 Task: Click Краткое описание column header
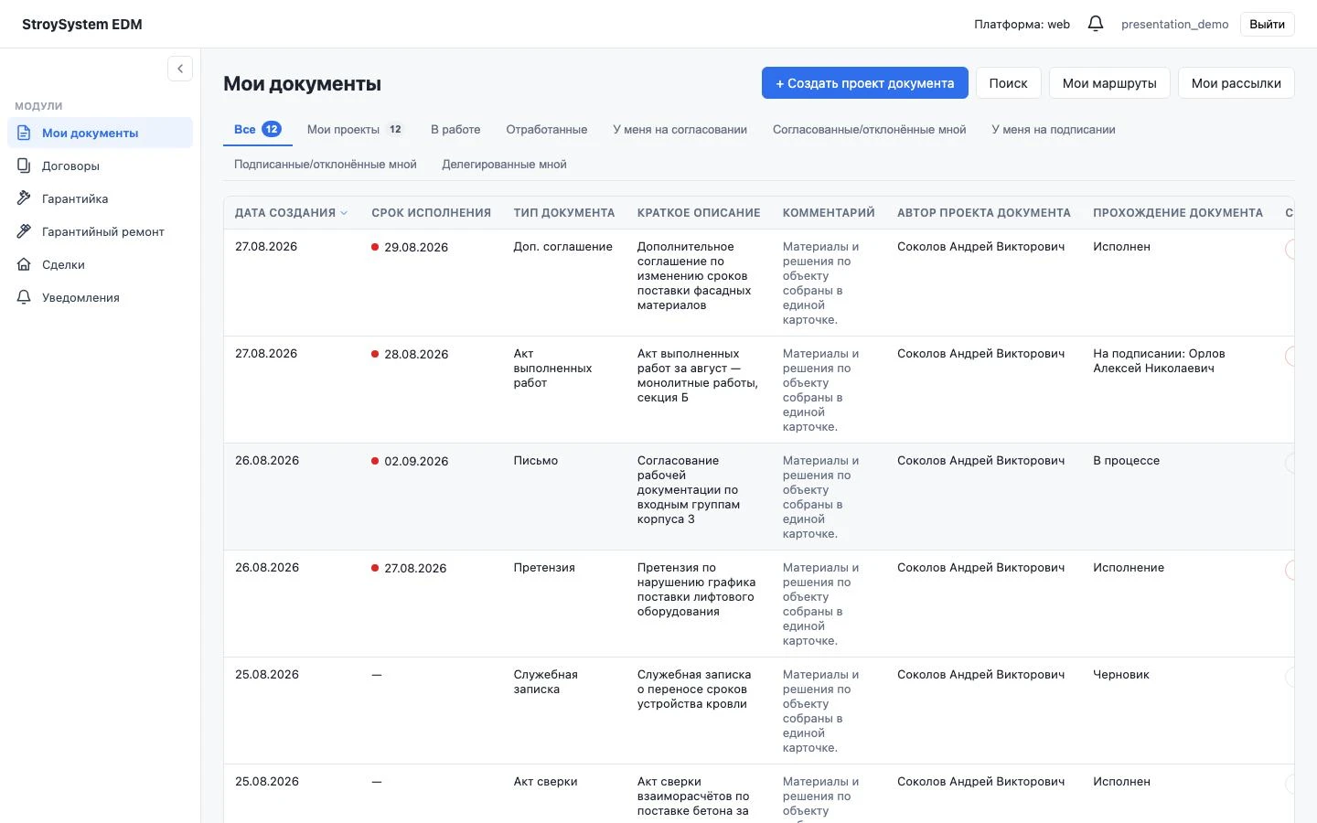(x=699, y=213)
